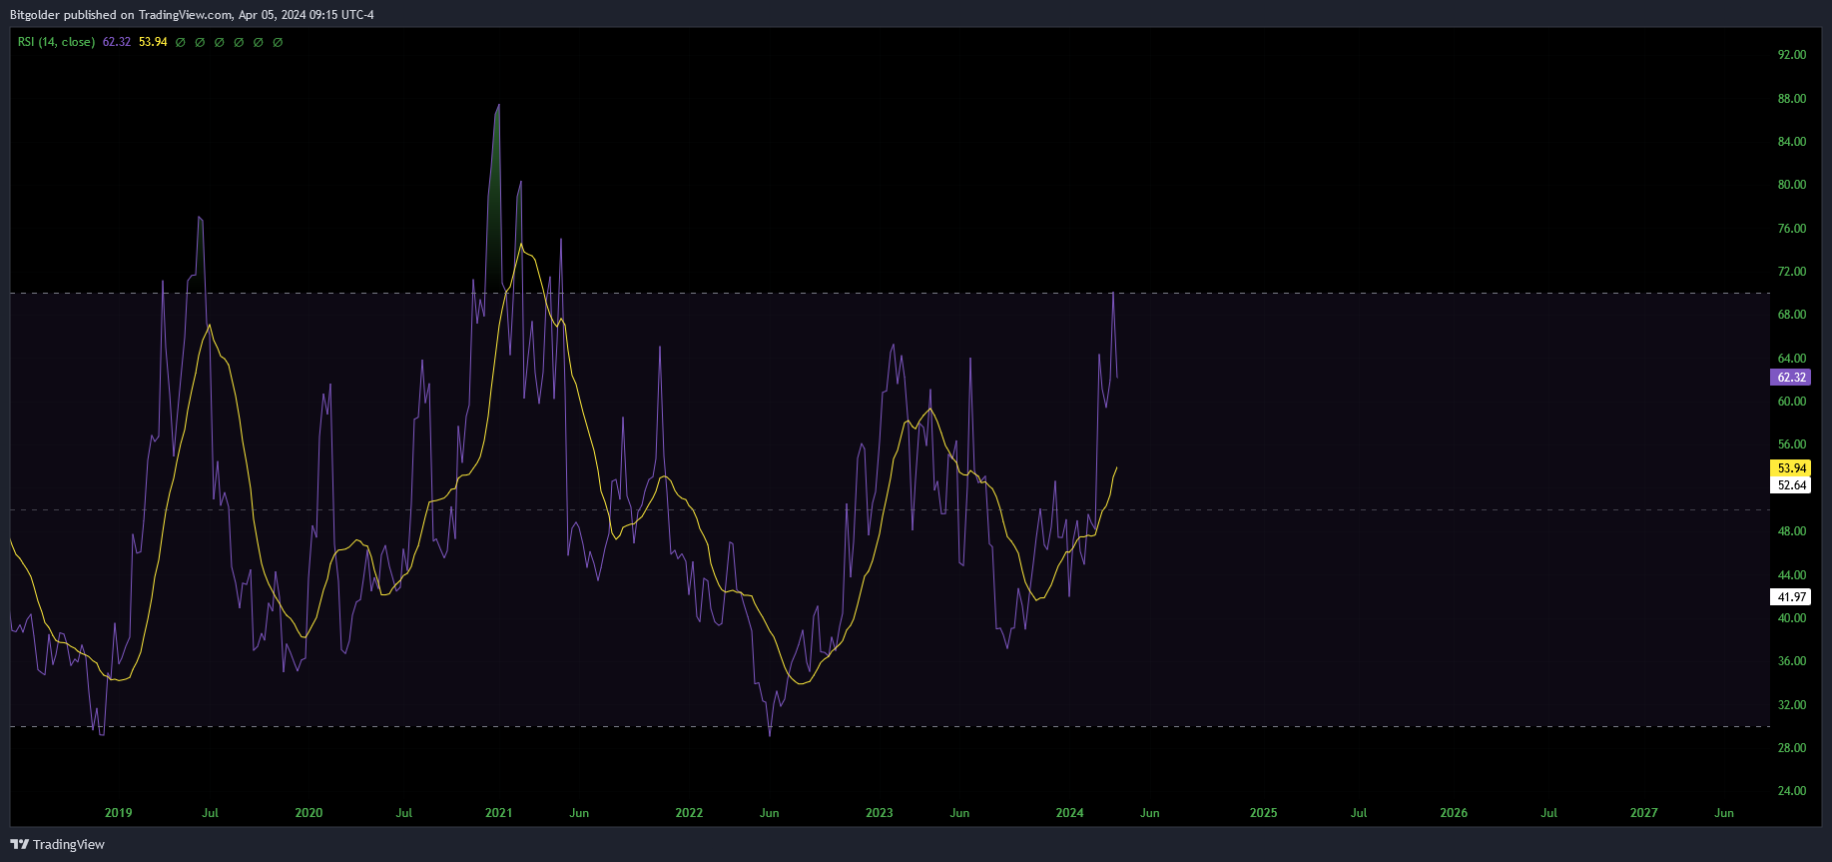Click the Jun label between 2023 and 2024
This screenshot has width=1832, height=862.
click(959, 813)
